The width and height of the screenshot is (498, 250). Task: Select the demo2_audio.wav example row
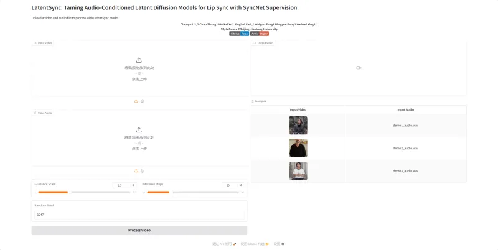(x=405, y=148)
